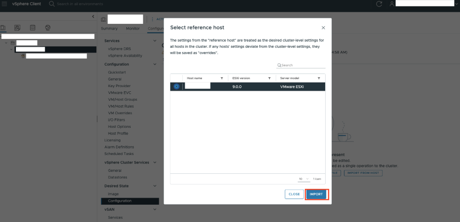This screenshot has height=222, width=460.
Task: Open Services under vSAN
Action: [x=115, y=218]
